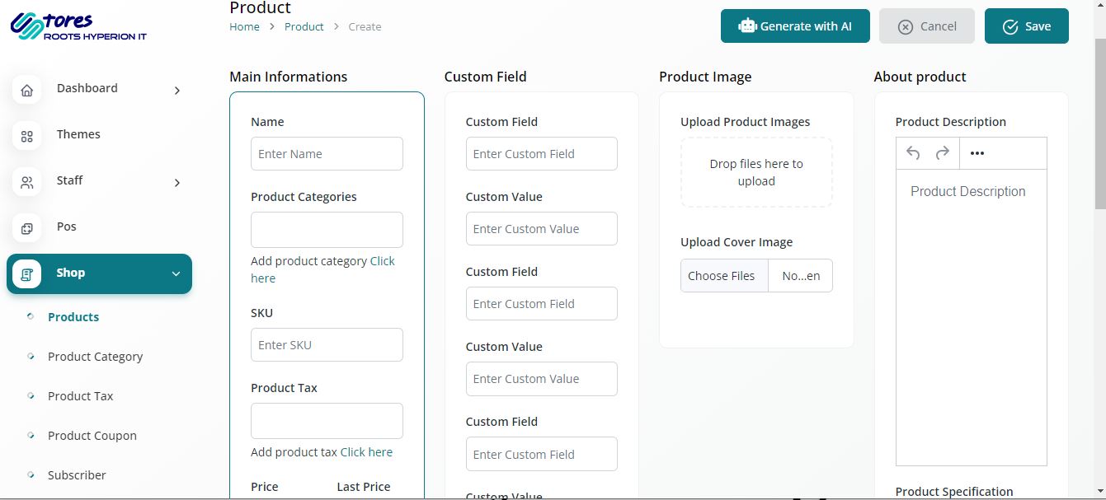This screenshot has width=1106, height=500.
Task: Redo in Product Description editor
Action: point(942,153)
